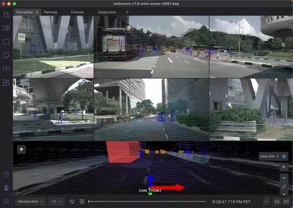Open the Layouts sidebar icon
This screenshot has height=208, width=293.
(x=6, y=28)
